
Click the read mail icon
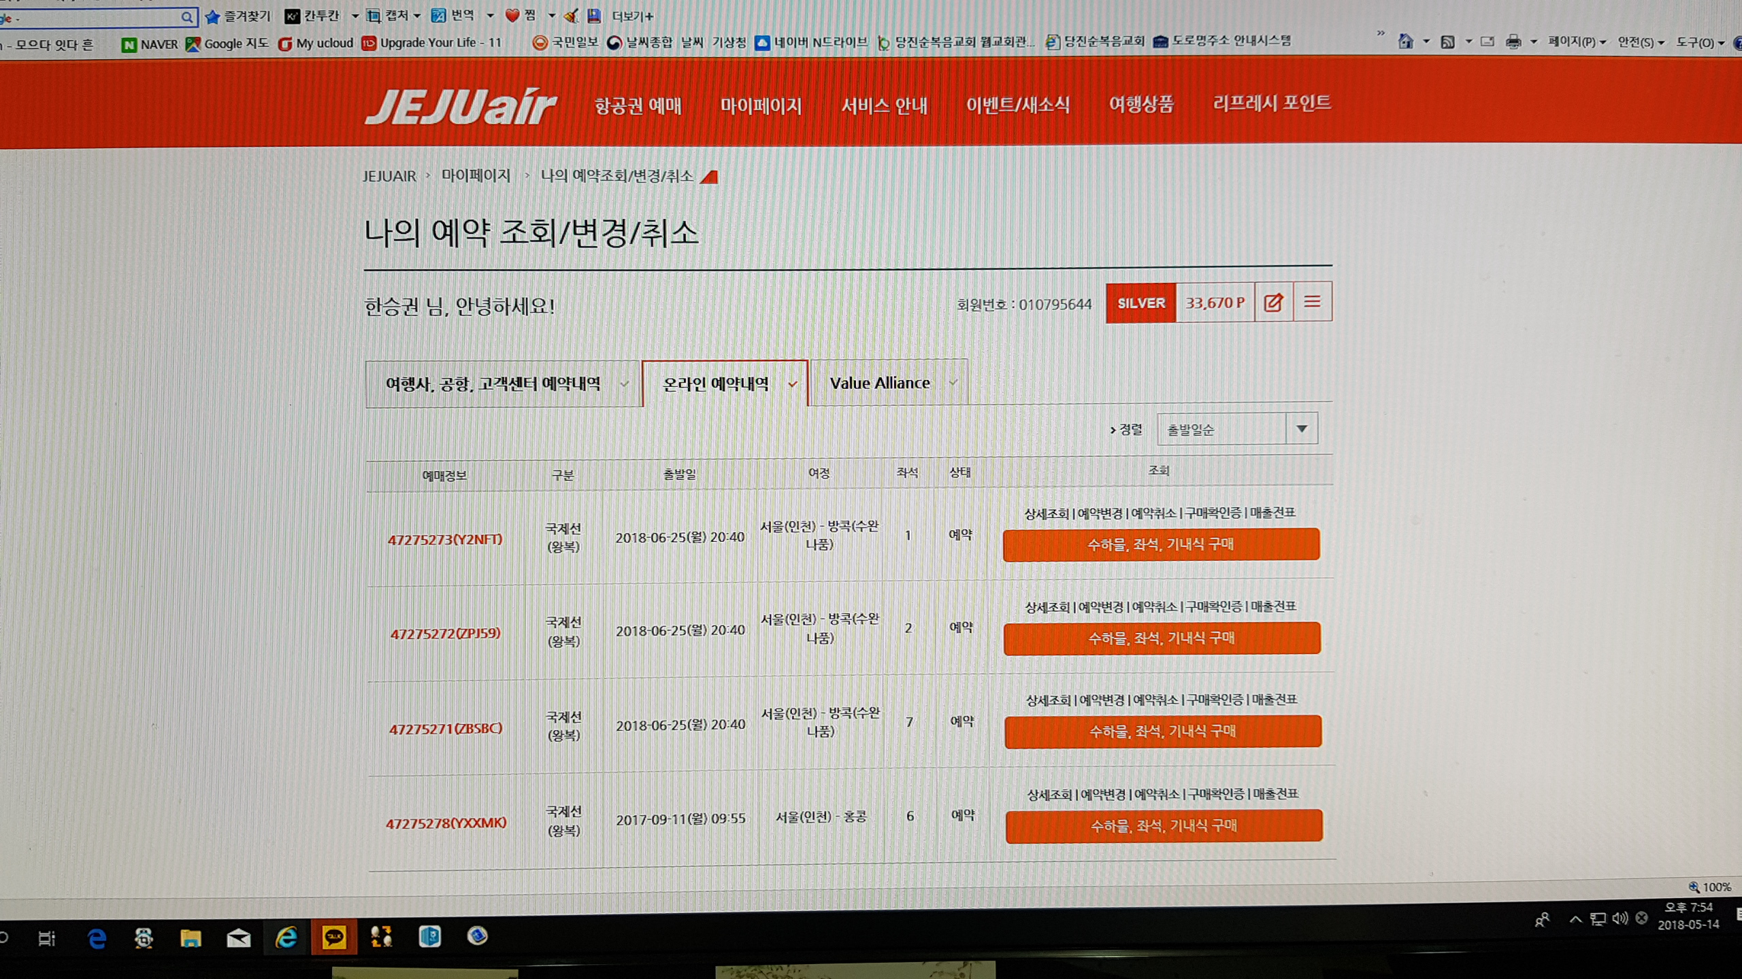(x=1488, y=42)
